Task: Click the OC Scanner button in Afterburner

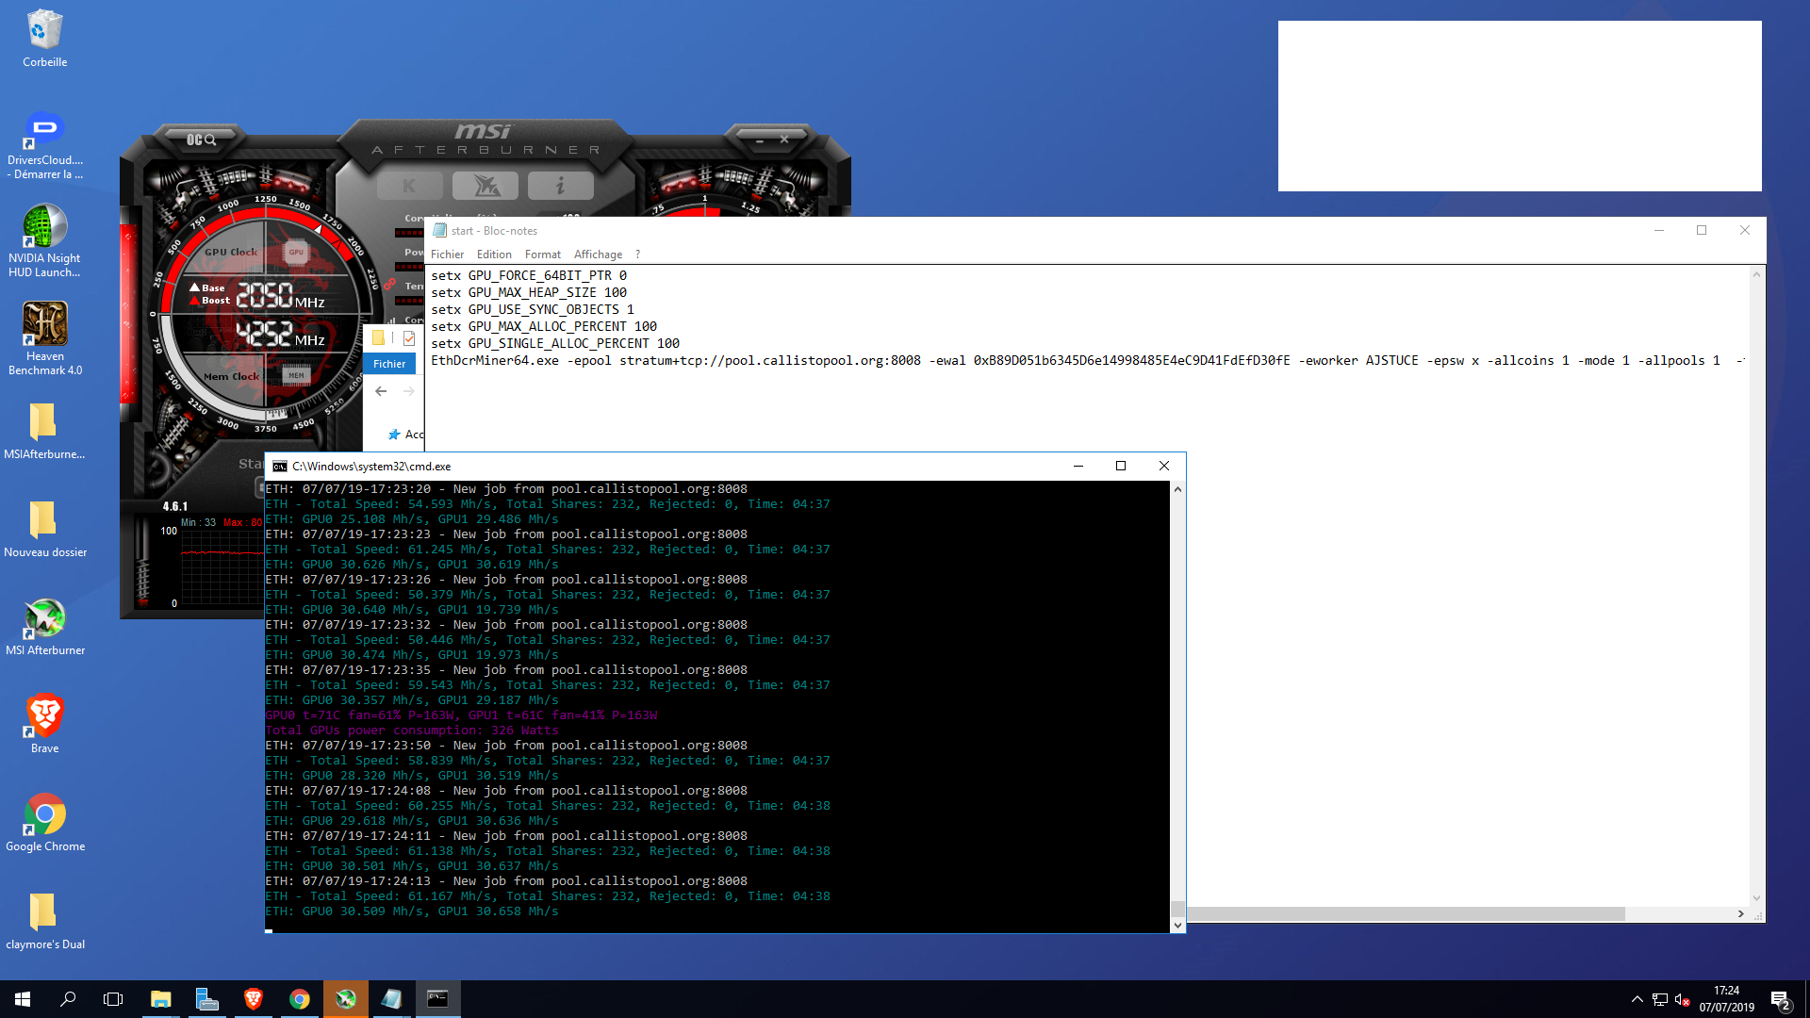Action: click(201, 140)
